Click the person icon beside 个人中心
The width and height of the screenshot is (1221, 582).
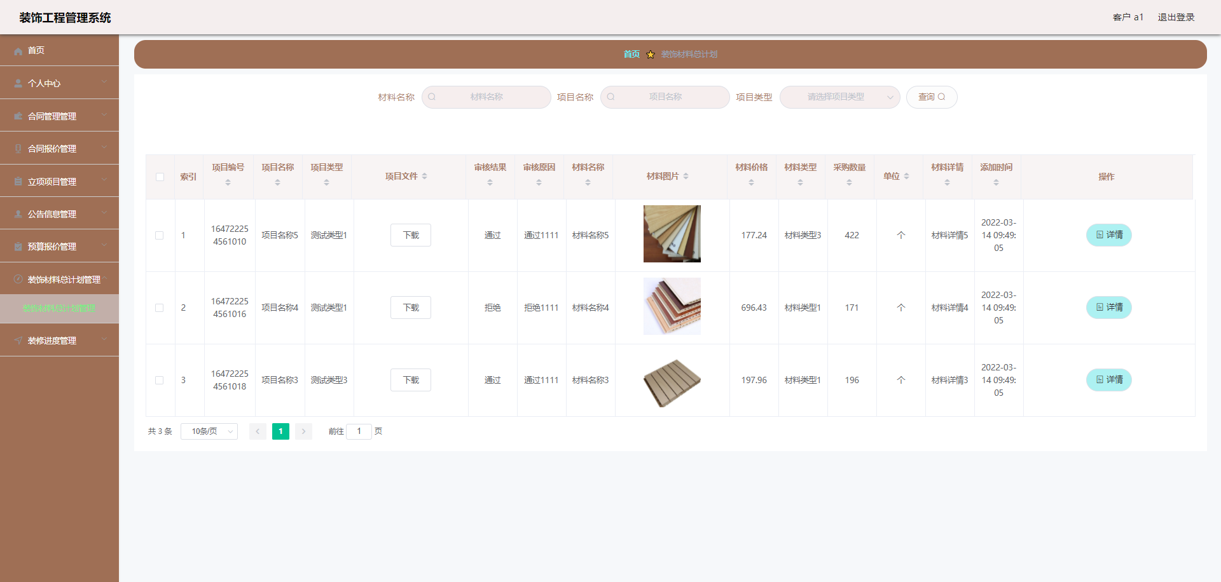point(18,83)
